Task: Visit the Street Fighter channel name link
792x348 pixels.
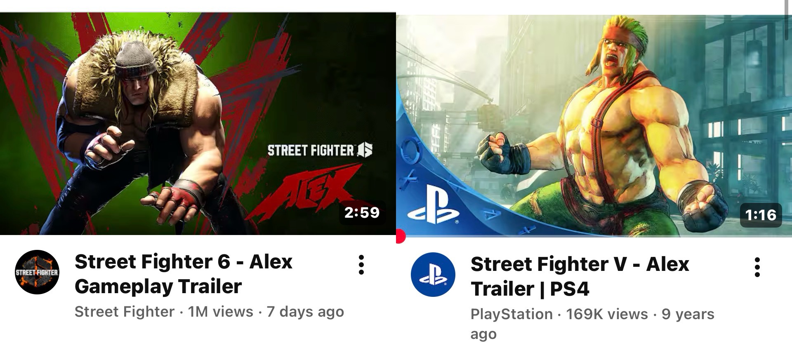Action: 125,311
